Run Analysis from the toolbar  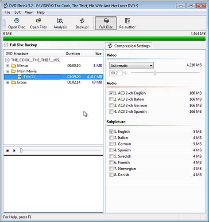point(60,24)
